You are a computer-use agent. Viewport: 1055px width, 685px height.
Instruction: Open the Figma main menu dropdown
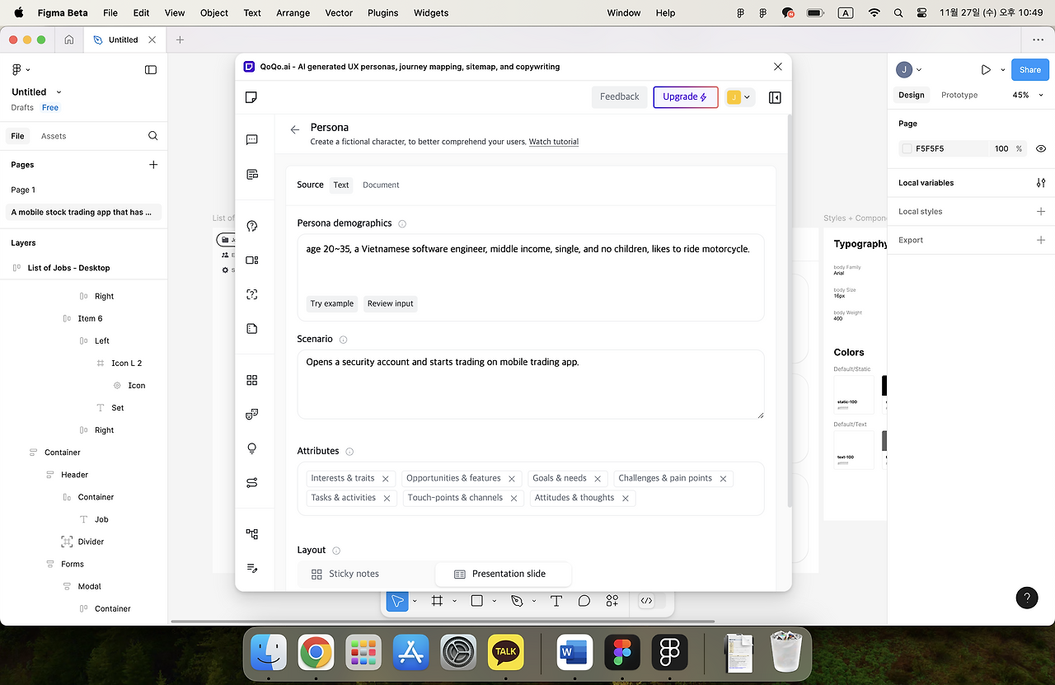(x=20, y=70)
